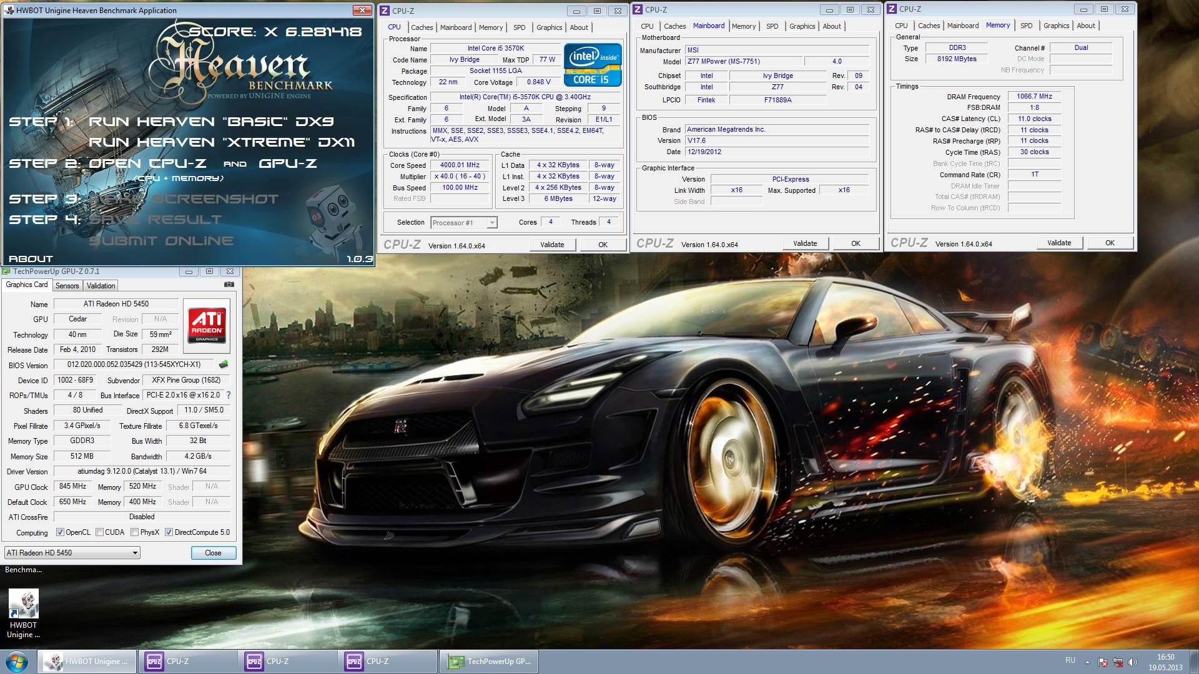Click the mainboard Model field Z77 MPower (MS-7751)
1199x674 pixels.
tap(743, 62)
